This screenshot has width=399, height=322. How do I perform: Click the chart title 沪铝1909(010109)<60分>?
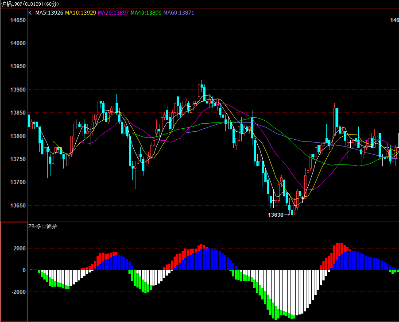coord(30,4)
